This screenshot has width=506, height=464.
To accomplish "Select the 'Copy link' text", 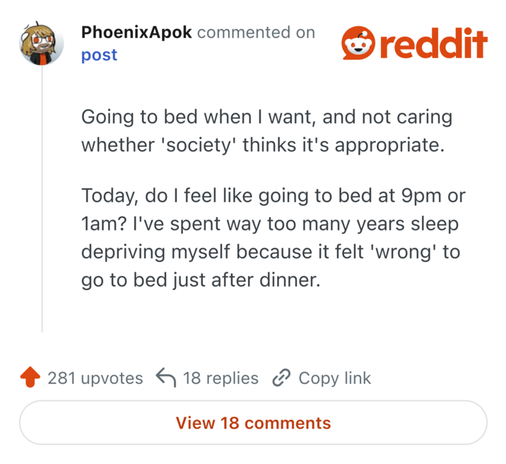I will tap(334, 378).
